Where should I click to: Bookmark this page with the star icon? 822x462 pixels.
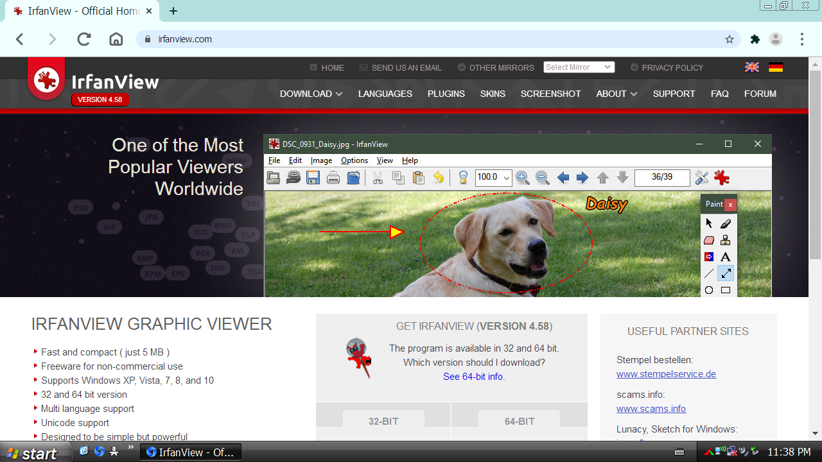click(730, 39)
